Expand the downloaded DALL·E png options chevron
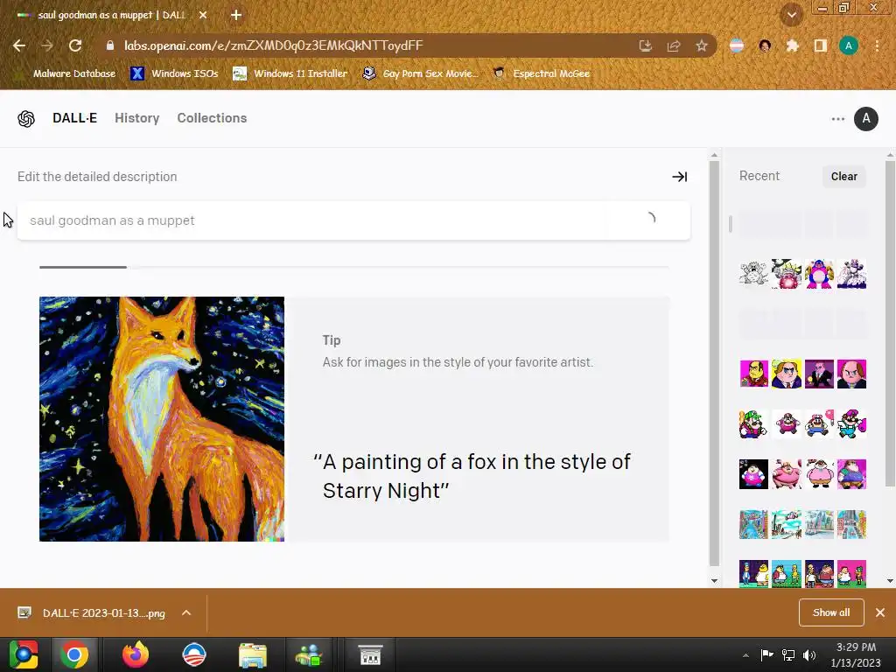 (186, 612)
